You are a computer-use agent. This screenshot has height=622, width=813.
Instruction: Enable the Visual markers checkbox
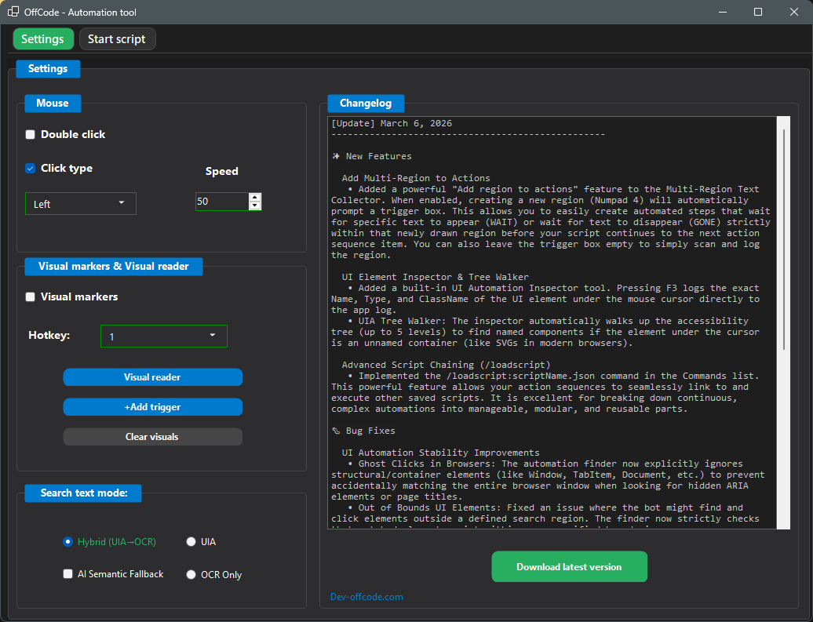[x=30, y=296]
